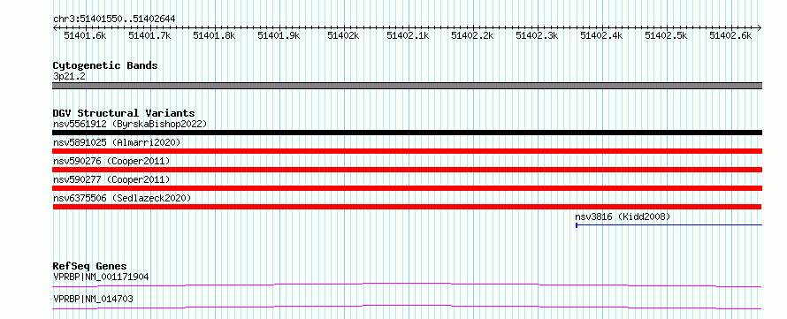
Task: Click the nsv5561912 (ByrskaBishop2022) label
Action: (130, 124)
